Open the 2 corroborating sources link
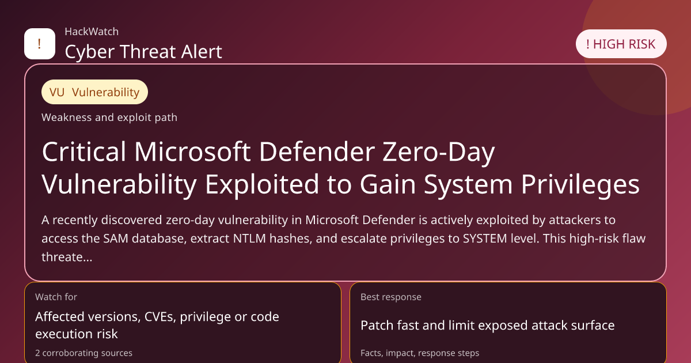This screenshot has width=691, height=363. point(84,353)
